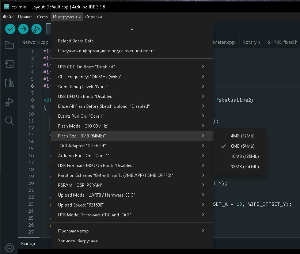300x254 pixels.
Task: Expand the USB DFU On Boot submenu
Action: 132,96
